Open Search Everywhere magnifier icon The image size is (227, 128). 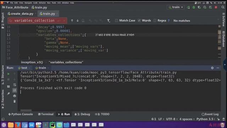click(x=223, y=7)
